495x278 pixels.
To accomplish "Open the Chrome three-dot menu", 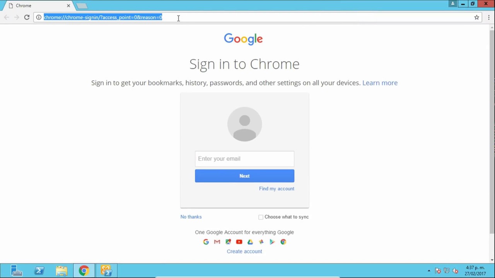I will point(489,17).
